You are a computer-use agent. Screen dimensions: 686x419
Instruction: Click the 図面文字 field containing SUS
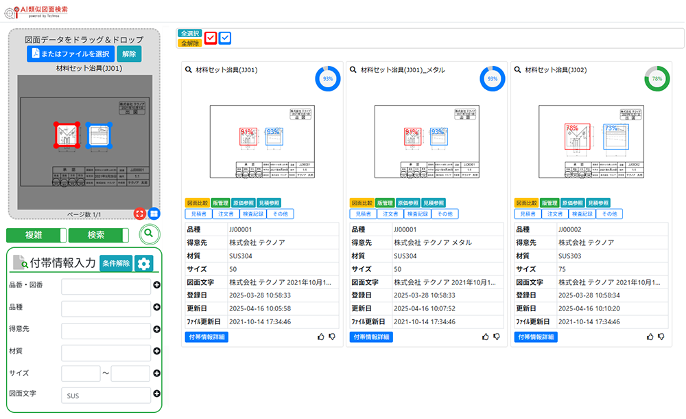point(106,395)
